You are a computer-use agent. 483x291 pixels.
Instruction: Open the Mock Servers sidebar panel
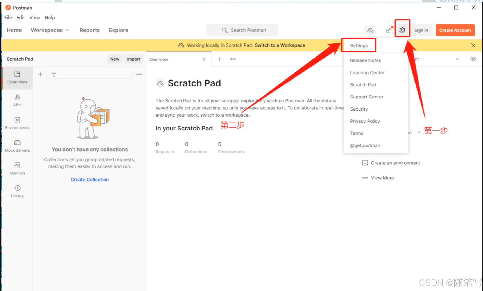17,146
